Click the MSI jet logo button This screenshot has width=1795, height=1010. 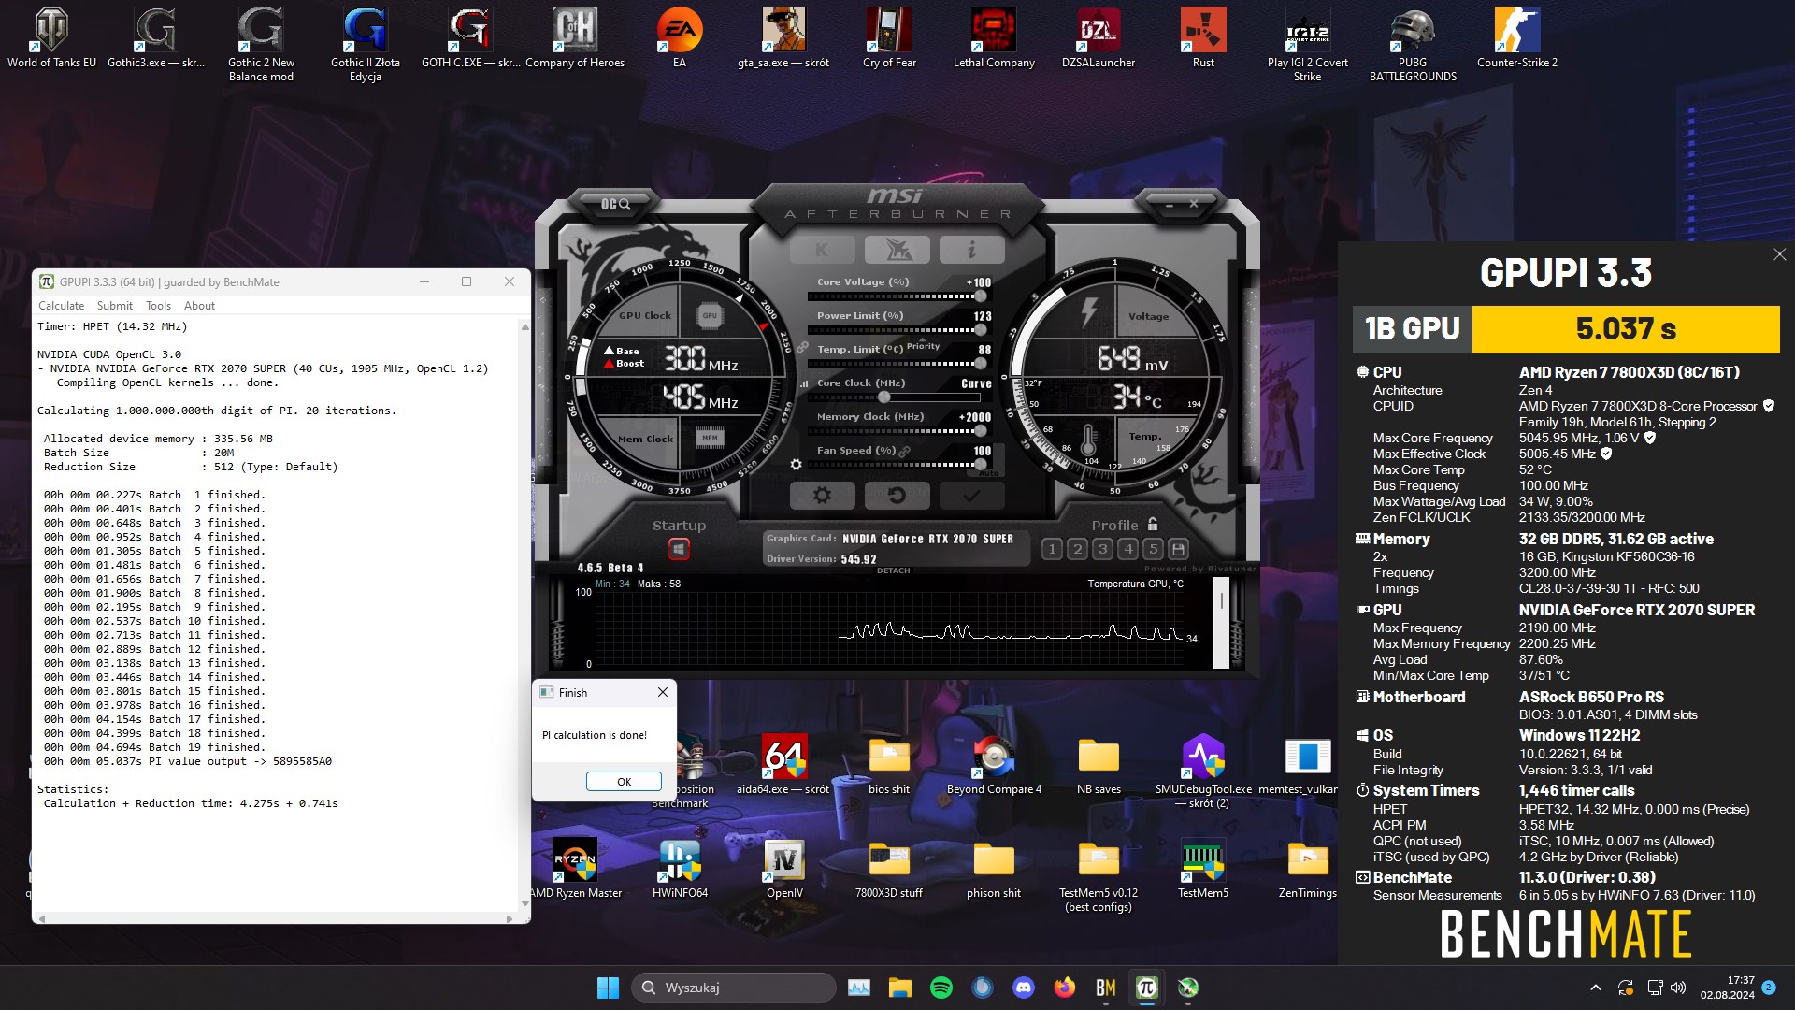coord(897,250)
